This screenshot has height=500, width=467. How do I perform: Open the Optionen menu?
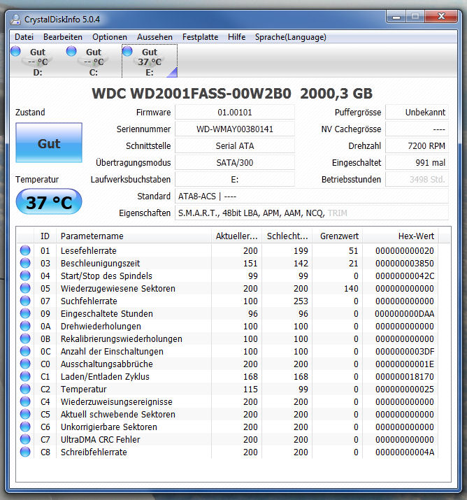[x=110, y=37]
